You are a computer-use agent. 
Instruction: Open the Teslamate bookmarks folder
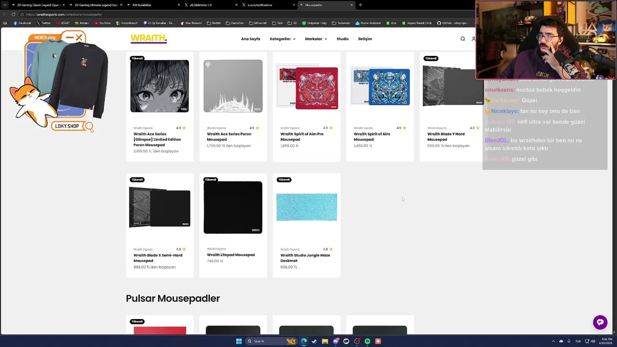tap(341, 23)
